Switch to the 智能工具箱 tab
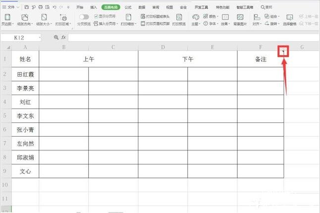The width and height of the screenshot is (320, 213). point(245,7)
